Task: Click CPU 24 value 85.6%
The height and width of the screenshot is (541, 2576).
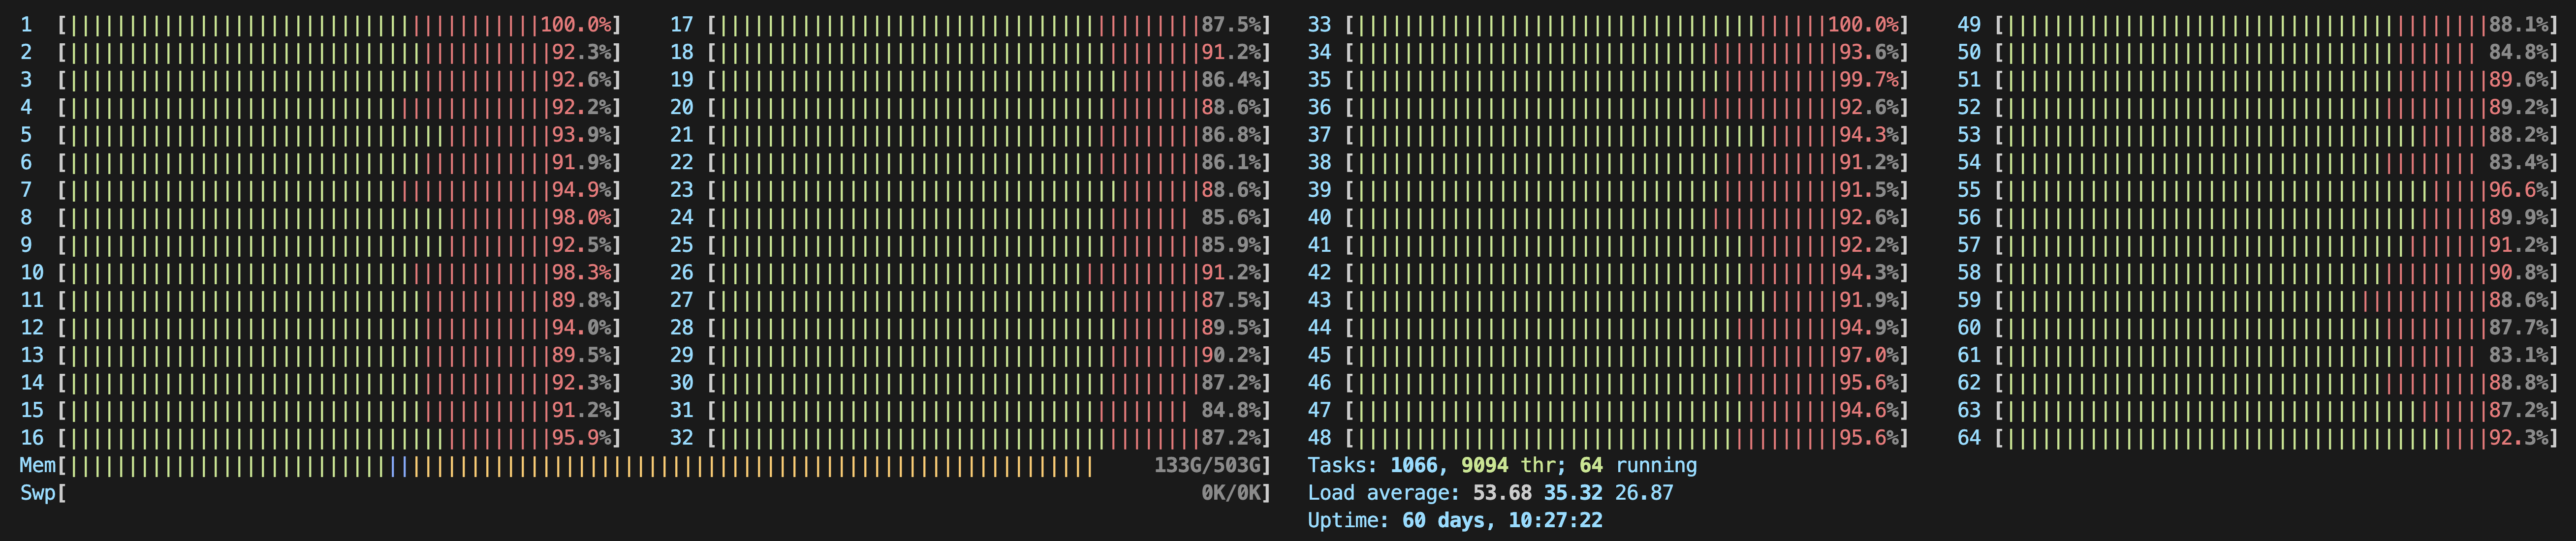Action: click(1231, 217)
